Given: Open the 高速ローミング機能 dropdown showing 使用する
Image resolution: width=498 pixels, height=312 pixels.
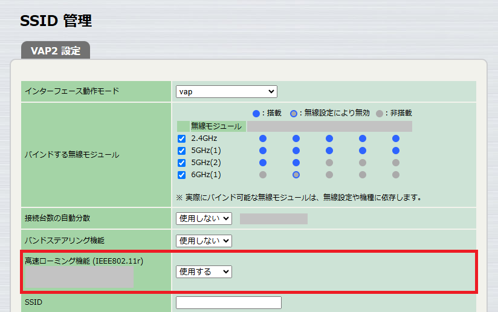Looking at the screenshot, I should (x=204, y=271).
